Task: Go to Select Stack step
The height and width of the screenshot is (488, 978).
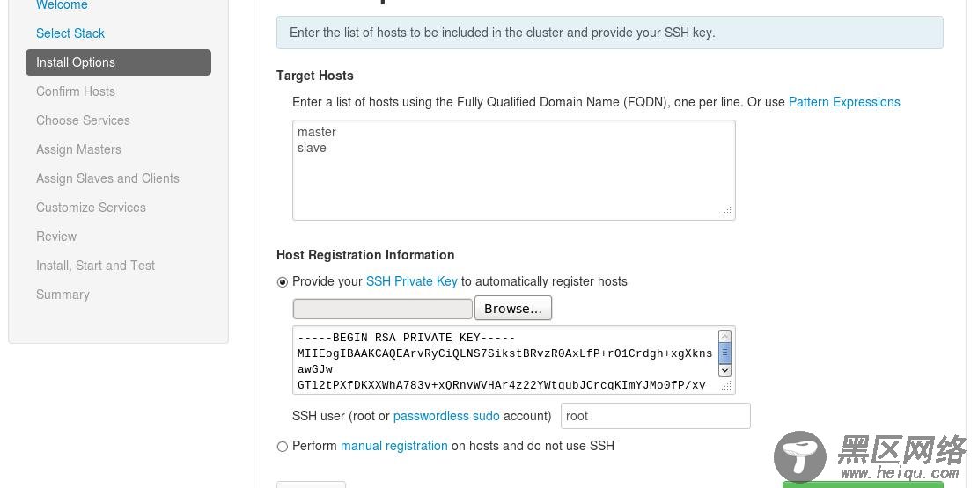Action: (70, 33)
